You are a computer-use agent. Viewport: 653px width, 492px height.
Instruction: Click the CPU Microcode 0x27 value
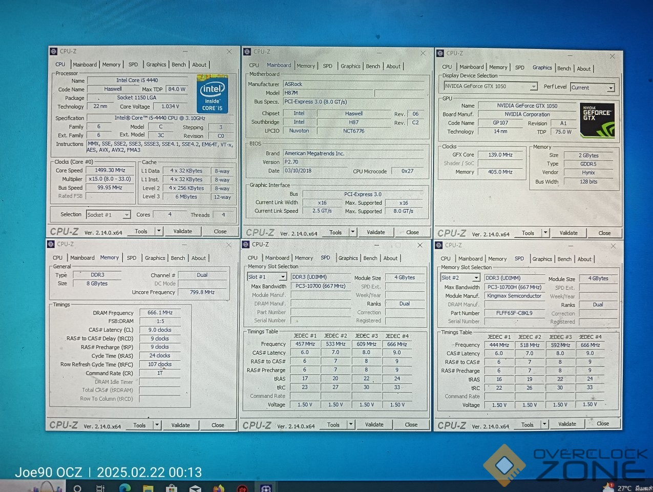click(408, 171)
